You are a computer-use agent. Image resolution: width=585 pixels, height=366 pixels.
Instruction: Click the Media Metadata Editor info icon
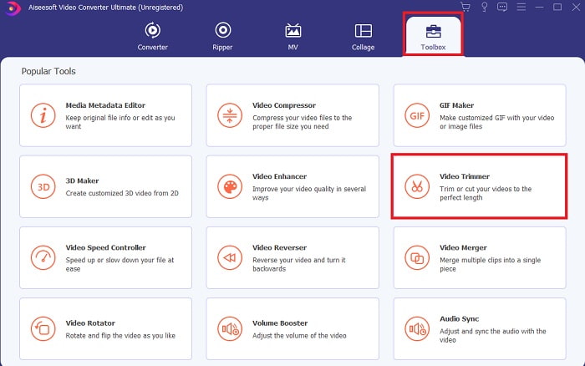click(43, 115)
